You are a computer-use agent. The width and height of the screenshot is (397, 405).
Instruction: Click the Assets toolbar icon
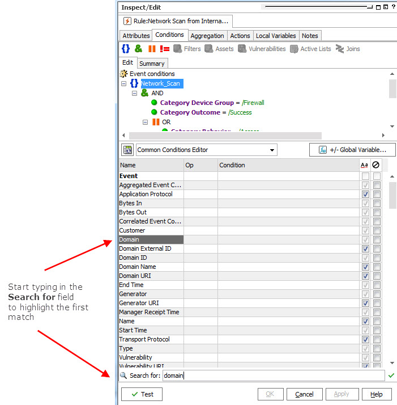coord(219,49)
